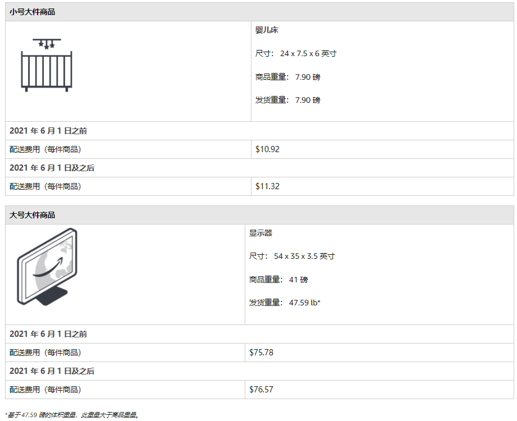Click the crib 发货重量 7.90 磅 text

288,100
